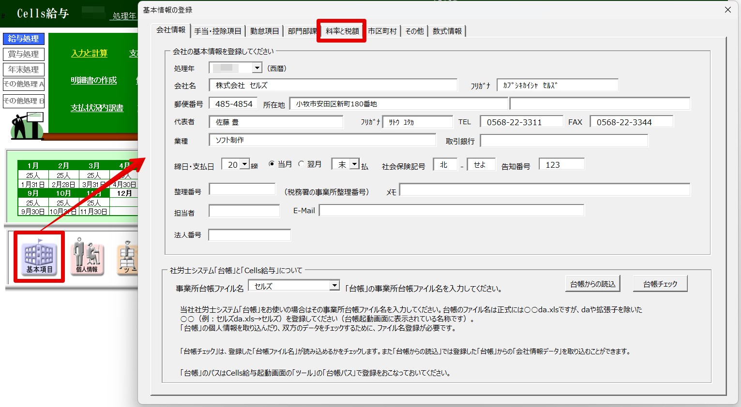Image resolution: width=741 pixels, height=407 pixels.
Task: Click the 代表者 name field
Action: [276, 122]
